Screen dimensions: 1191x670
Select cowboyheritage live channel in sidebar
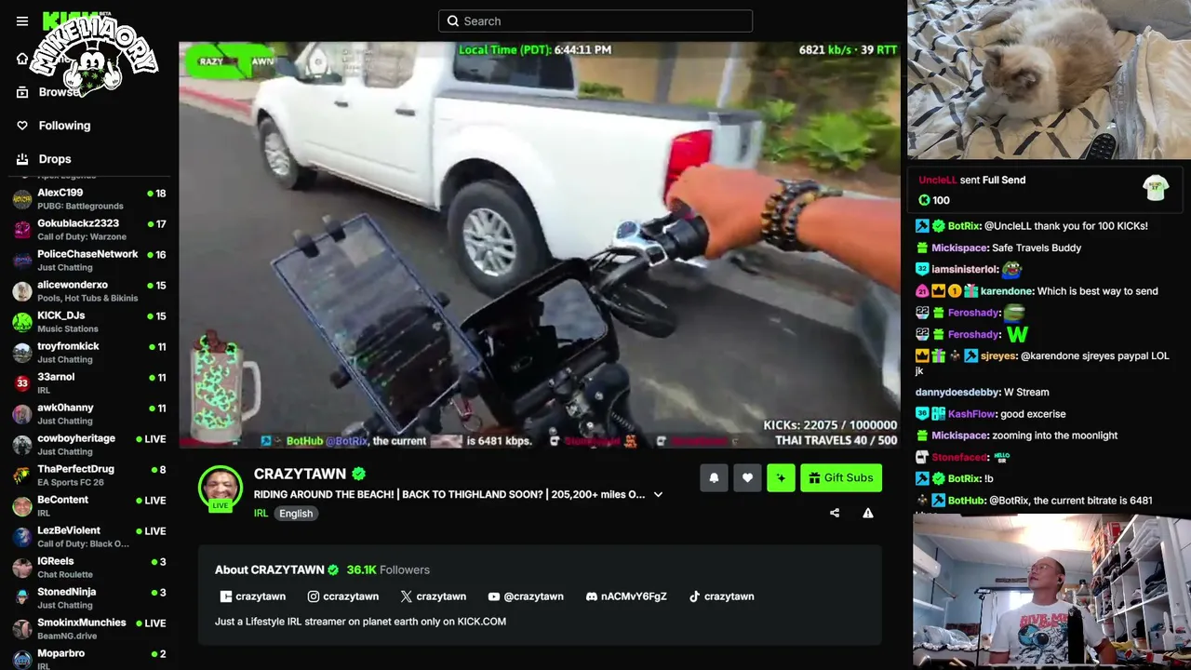pyautogui.click(x=89, y=445)
